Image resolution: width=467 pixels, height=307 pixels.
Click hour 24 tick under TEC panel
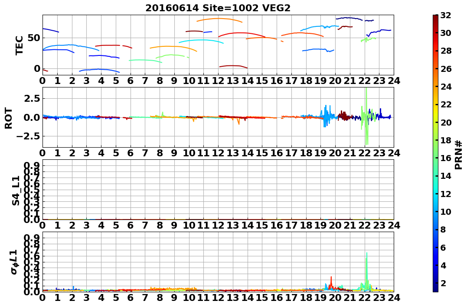pyautogui.click(x=394, y=81)
